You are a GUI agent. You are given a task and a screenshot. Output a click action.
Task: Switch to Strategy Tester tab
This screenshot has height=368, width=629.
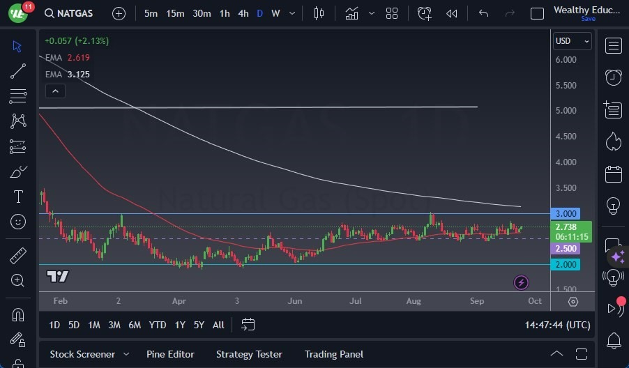[x=249, y=354]
